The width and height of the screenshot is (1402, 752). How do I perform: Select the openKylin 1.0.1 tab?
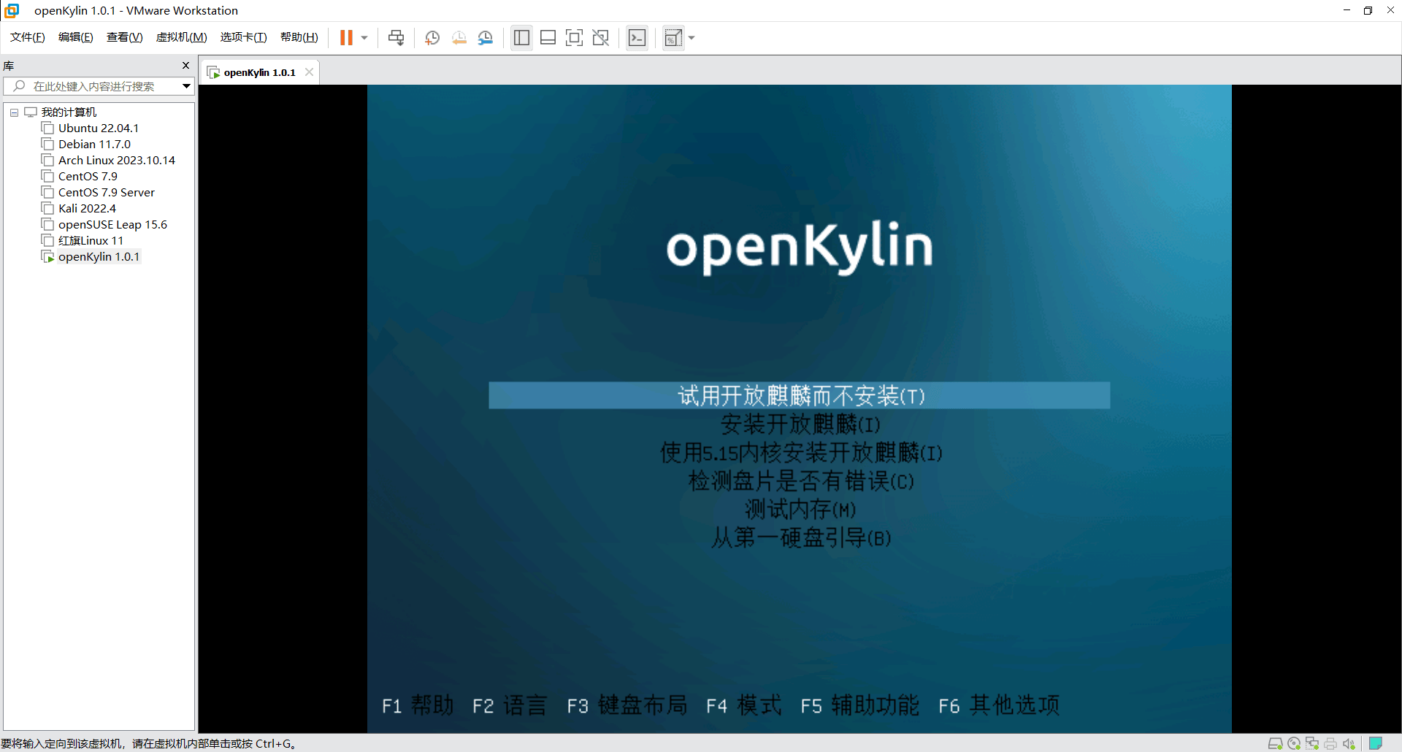259,72
